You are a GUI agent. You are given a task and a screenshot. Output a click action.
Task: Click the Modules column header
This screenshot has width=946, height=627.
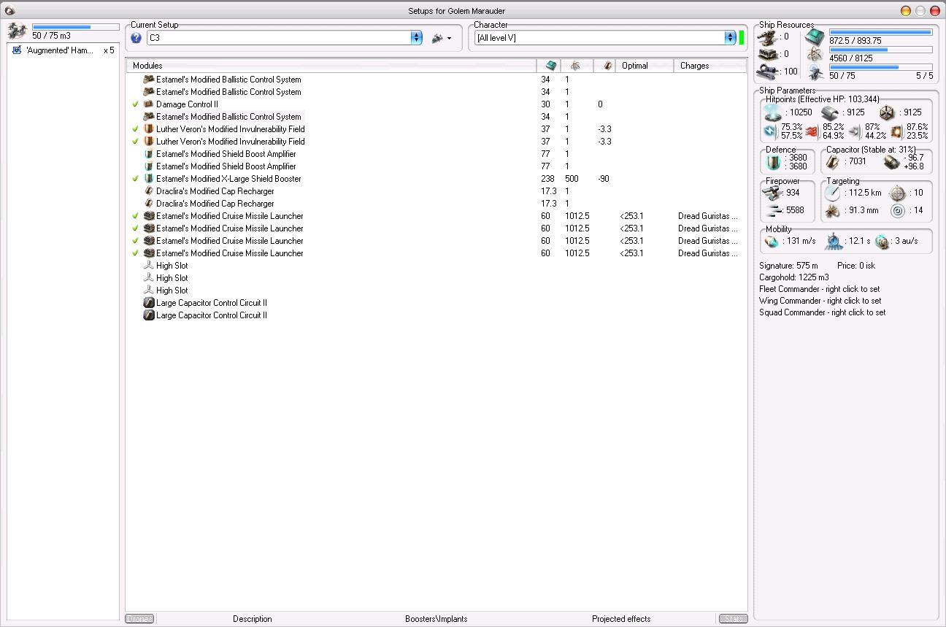[331, 66]
